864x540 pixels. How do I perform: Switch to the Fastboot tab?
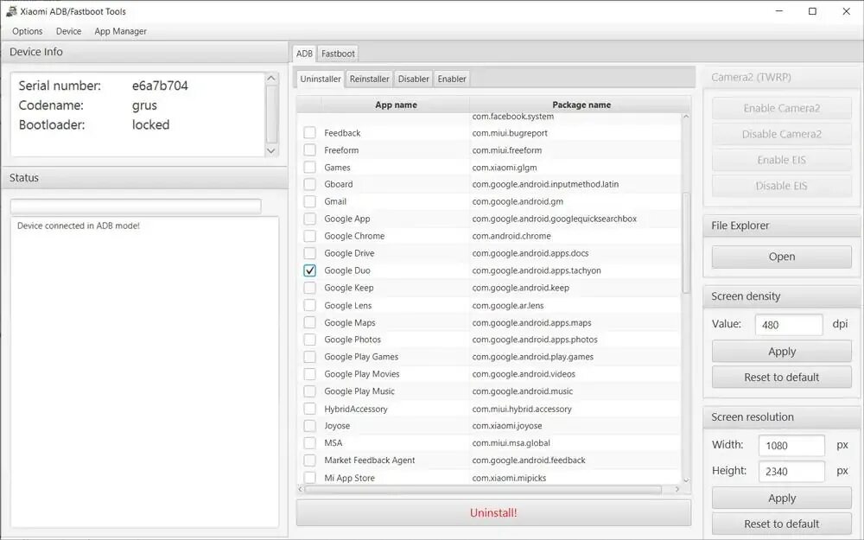(338, 54)
